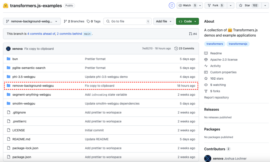
Task: Click the Go to file search field
Action: pos(127,21)
